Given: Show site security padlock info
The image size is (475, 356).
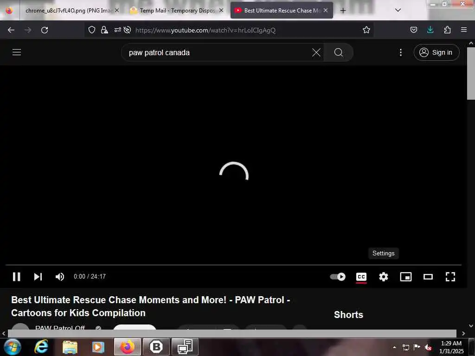Looking at the screenshot, I should [104, 30].
